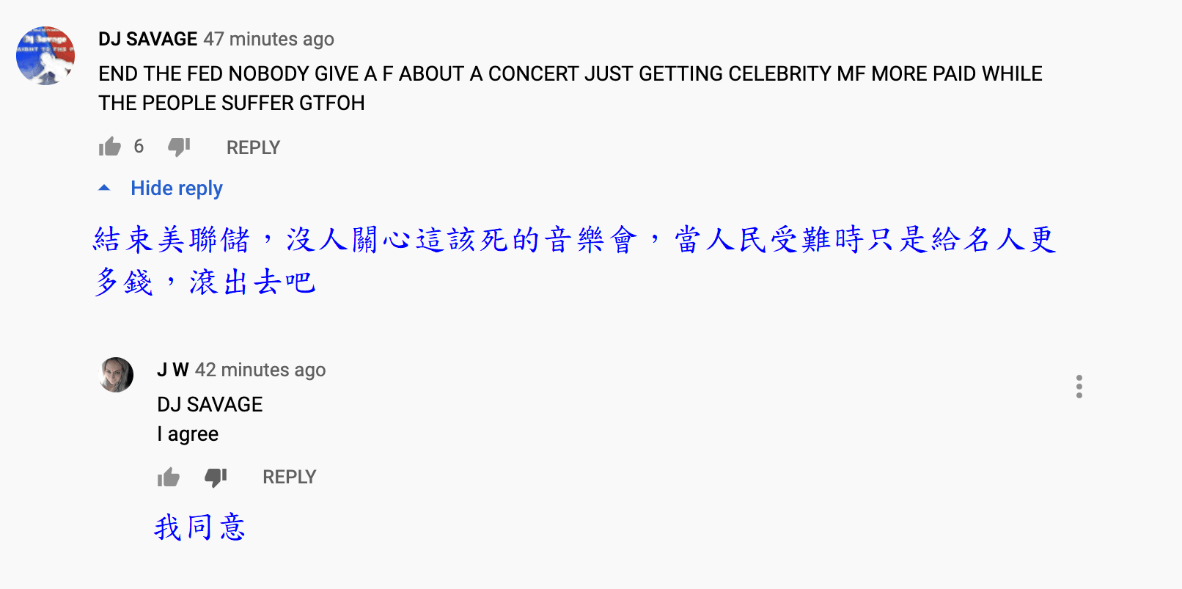Reply to DJ SAVAGE's comment
The image size is (1182, 589).
253,147
